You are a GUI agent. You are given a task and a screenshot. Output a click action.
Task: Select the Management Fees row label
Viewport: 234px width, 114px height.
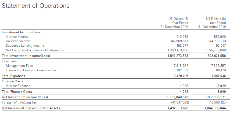click(19, 66)
